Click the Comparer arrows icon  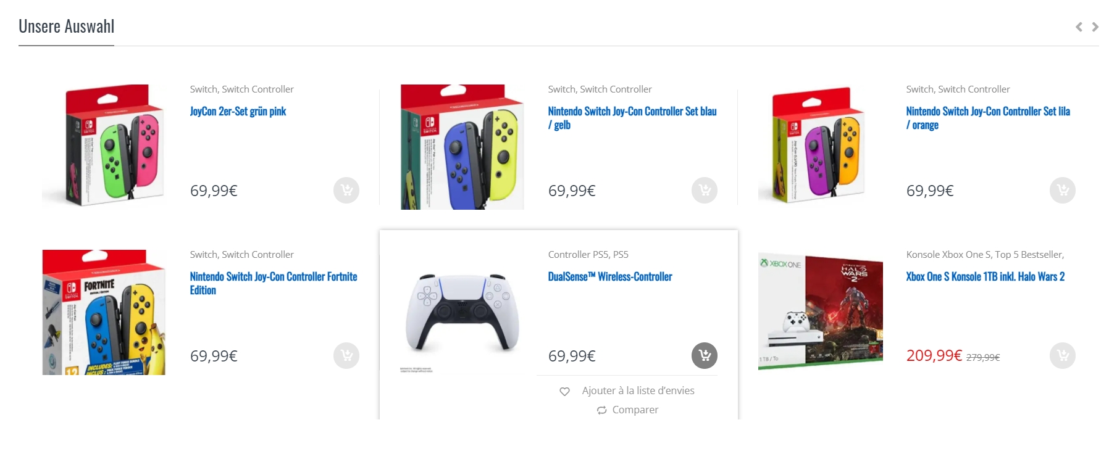pos(601,410)
